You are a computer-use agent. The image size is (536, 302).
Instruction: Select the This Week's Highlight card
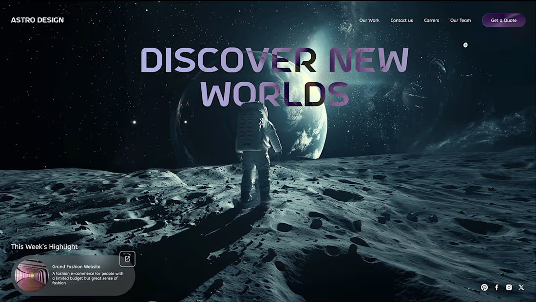(x=73, y=275)
